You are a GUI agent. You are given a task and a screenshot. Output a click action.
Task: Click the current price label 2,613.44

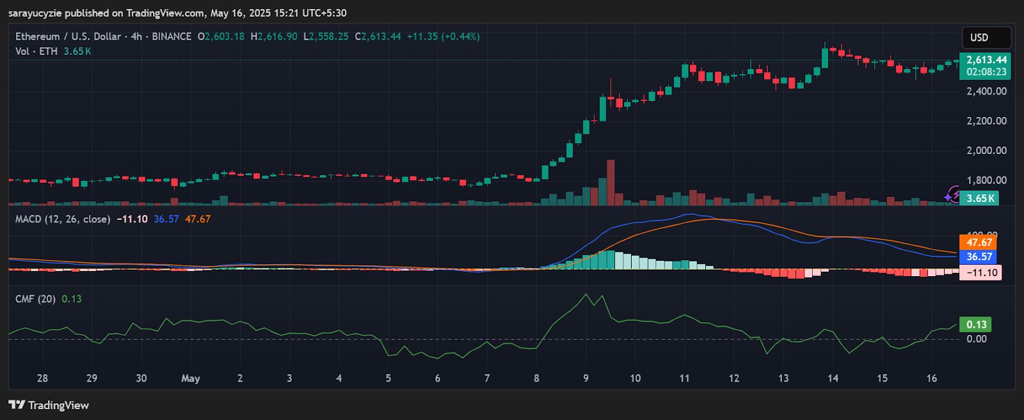tap(986, 60)
